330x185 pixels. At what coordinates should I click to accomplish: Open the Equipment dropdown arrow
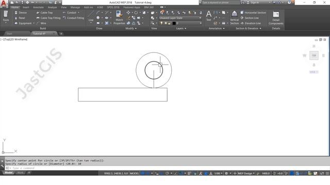tap(34, 23)
